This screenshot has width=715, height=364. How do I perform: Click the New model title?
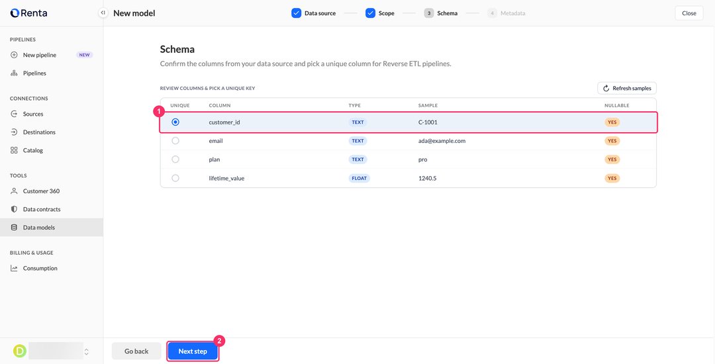coord(134,13)
